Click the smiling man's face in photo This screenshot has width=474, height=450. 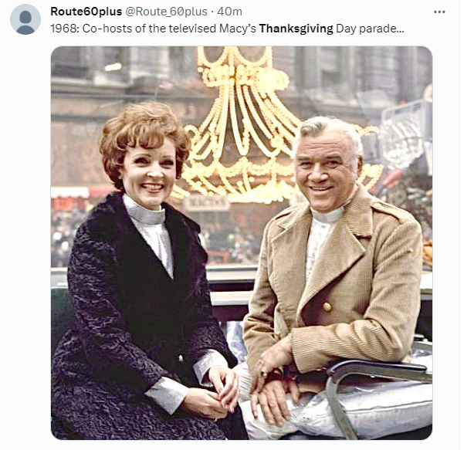(x=323, y=171)
